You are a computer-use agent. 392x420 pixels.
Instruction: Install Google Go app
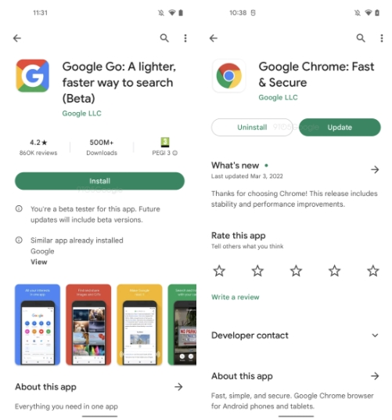pyautogui.click(x=99, y=181)
